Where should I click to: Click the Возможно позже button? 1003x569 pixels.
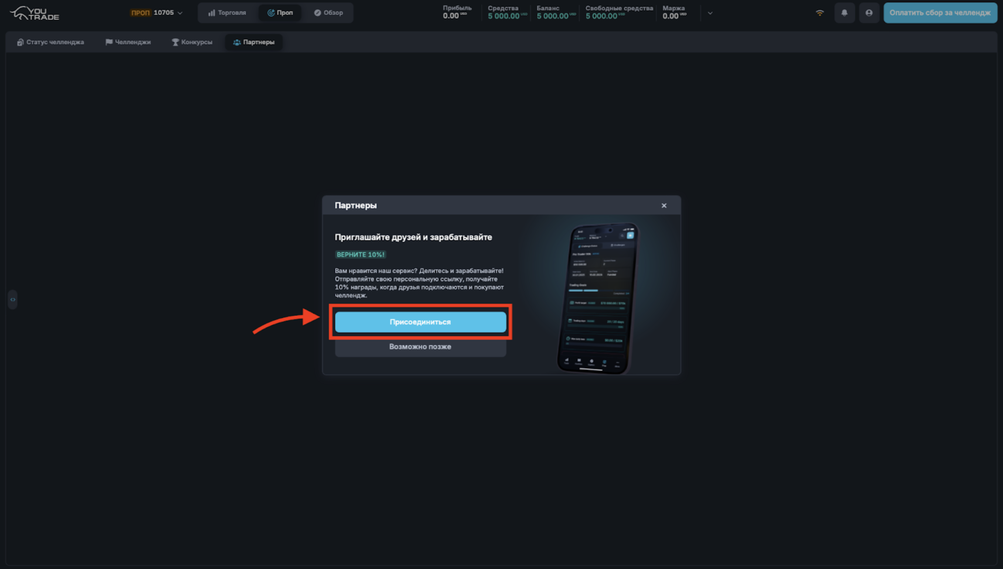click(x=420, y=346)
